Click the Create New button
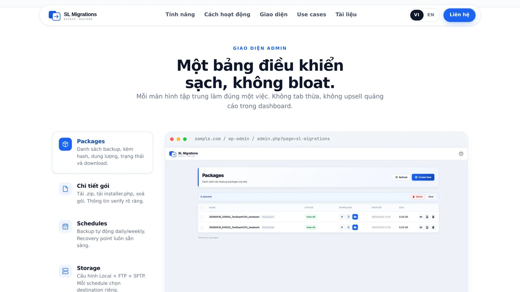Image resolution: width=520 pixels, height=292 pixels. point(423,177)
